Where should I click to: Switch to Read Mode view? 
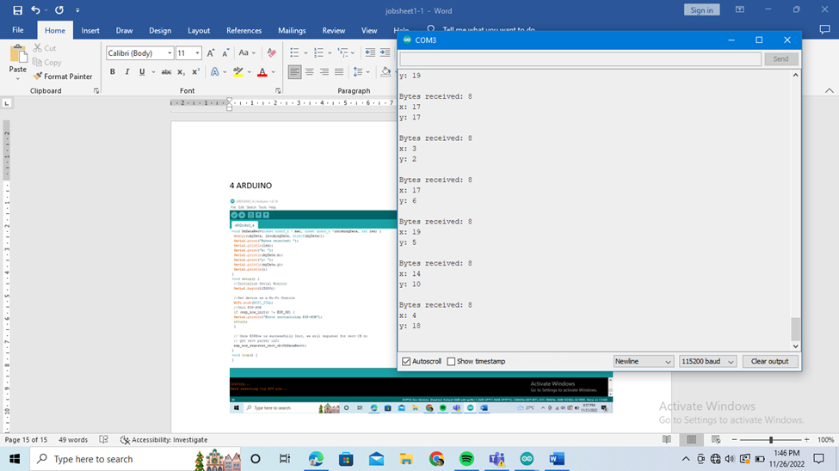pyautogui.click(x=667, y=439)
